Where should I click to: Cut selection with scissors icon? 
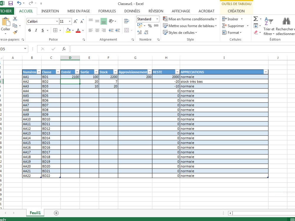[x=15, y=19]
